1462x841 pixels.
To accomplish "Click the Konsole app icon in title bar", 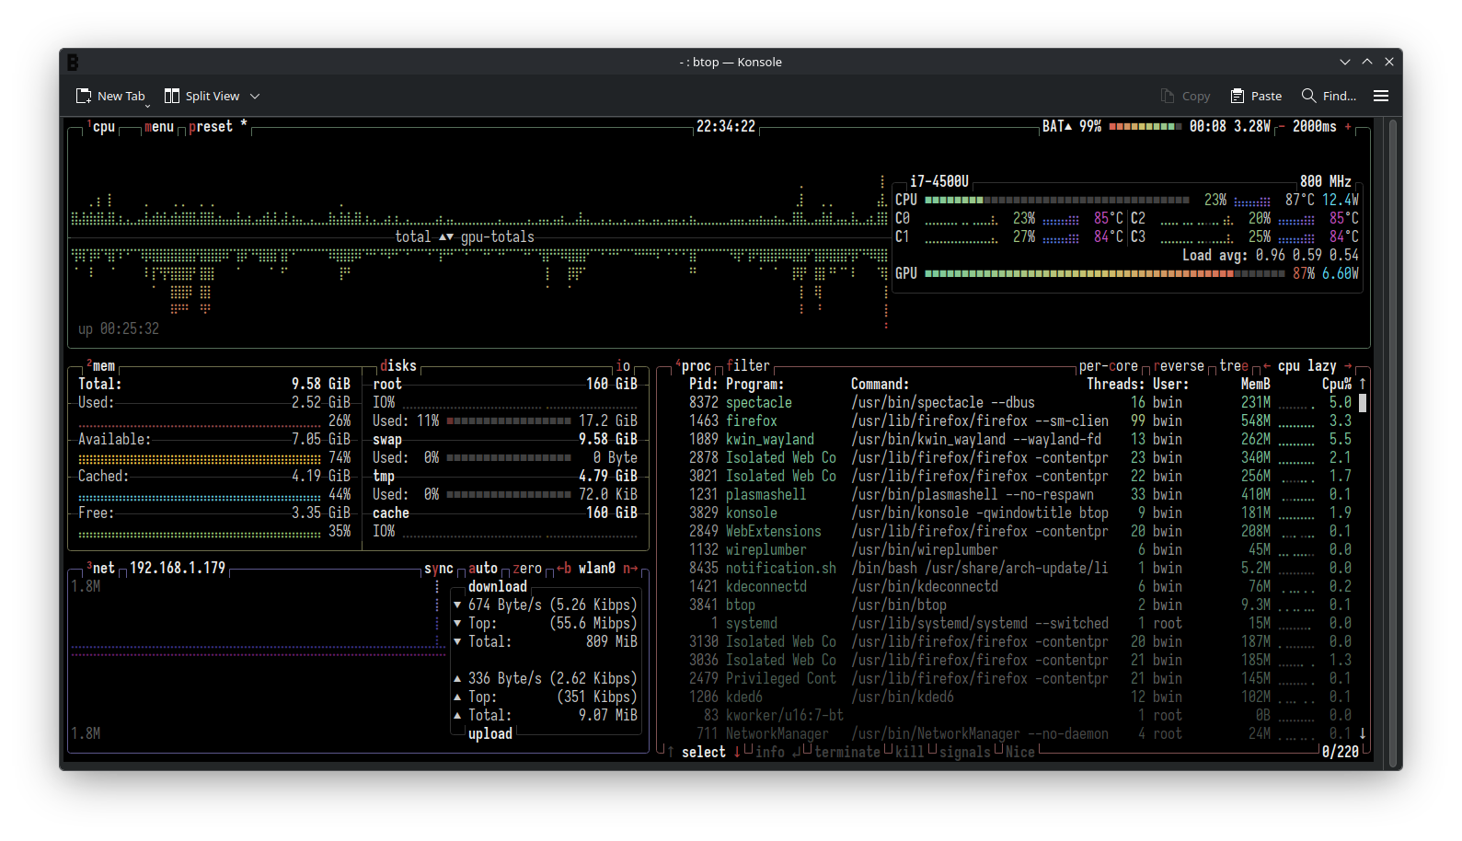I will point(73,63).
